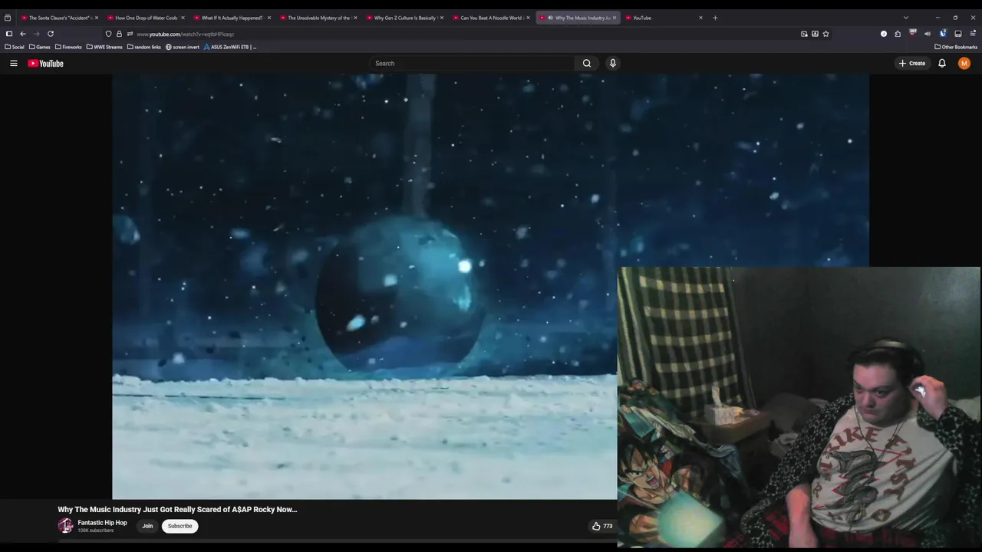Toggle the browser sidebar icon
The image size is (982, 552).
[9, 34]
